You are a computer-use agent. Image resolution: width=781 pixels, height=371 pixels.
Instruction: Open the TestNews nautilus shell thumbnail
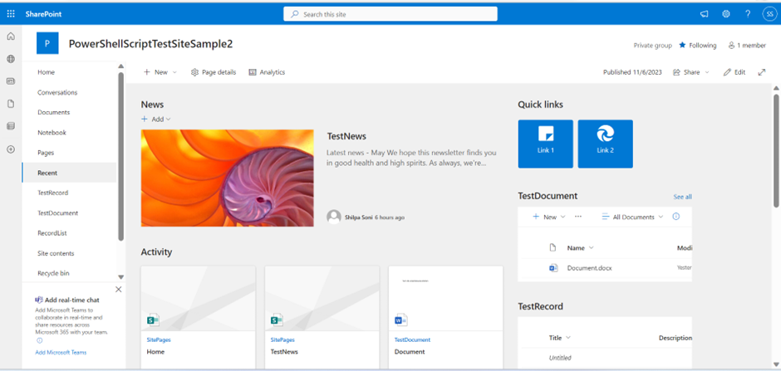pos(227,178)
